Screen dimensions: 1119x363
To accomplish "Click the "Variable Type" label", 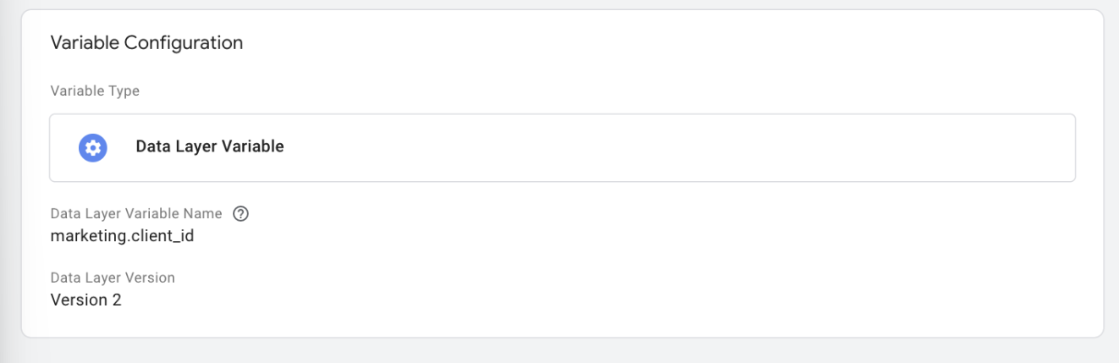I will click(95, 91).
